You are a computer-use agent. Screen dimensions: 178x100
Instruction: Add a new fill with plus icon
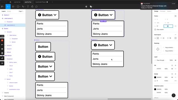[x=175, y=65]
